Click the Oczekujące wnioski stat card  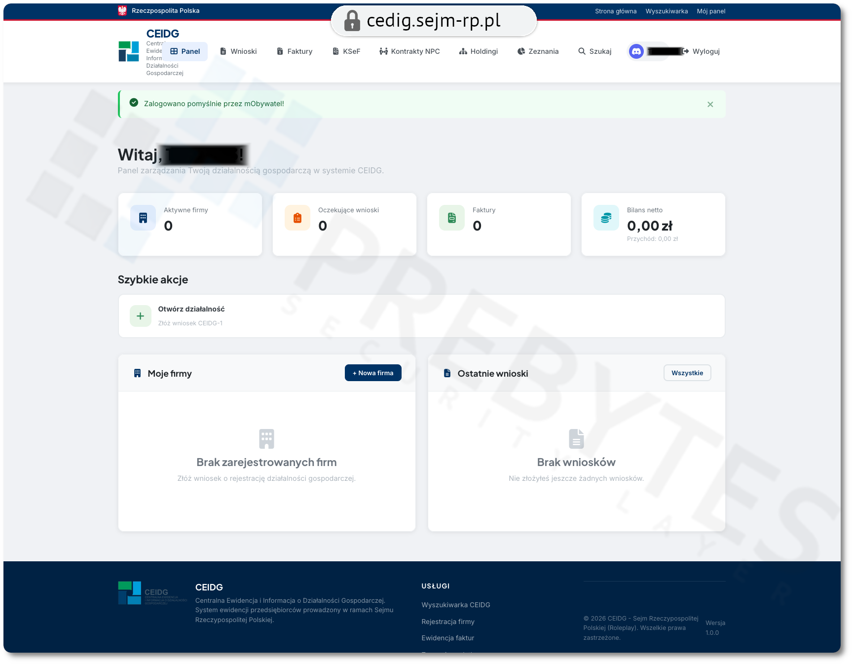point(345,225)
